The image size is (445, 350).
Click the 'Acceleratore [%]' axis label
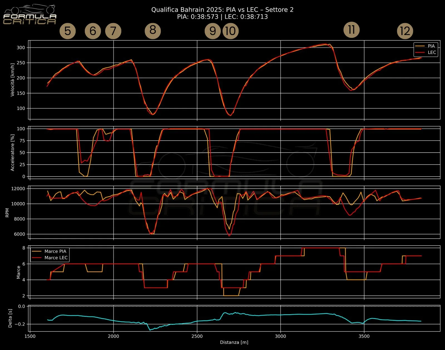tap(12, 153)
